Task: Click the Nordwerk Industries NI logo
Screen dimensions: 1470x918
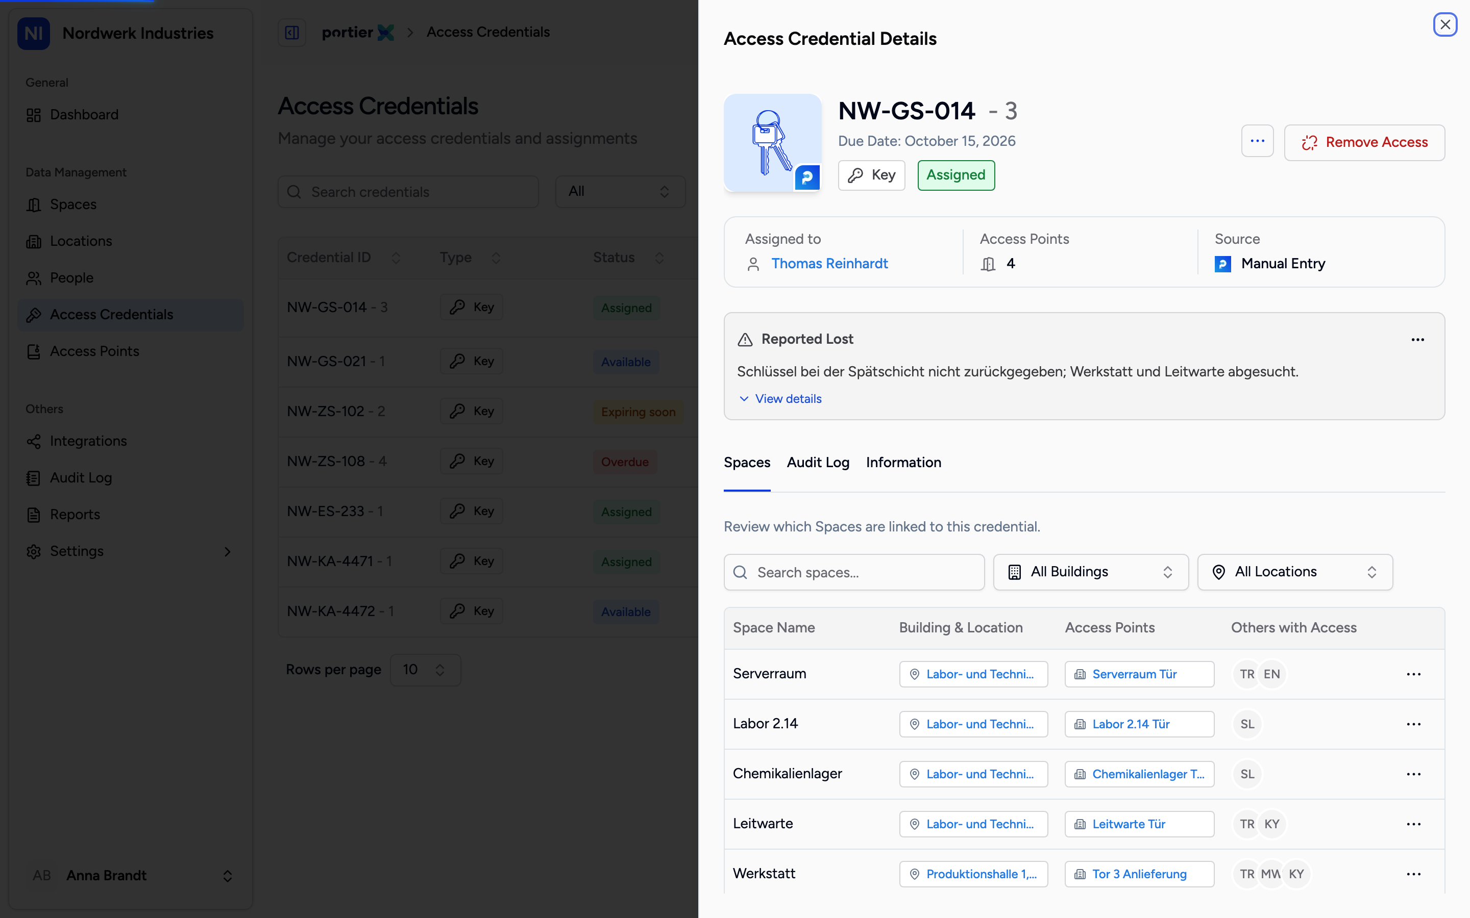Action: [x=33, y=33]
